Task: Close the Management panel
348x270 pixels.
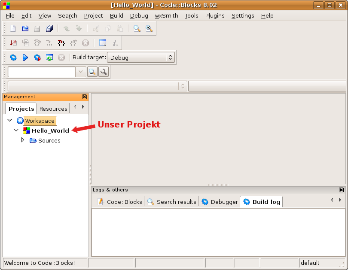Action: pyautogui.click(x=84, y=97)
